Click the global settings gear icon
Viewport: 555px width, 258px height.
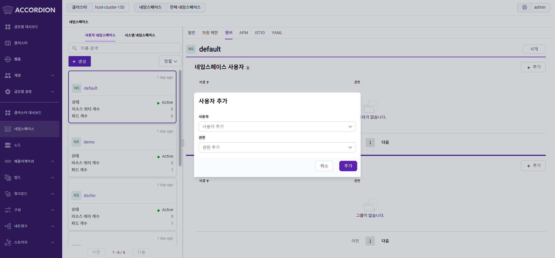[8, 91]
